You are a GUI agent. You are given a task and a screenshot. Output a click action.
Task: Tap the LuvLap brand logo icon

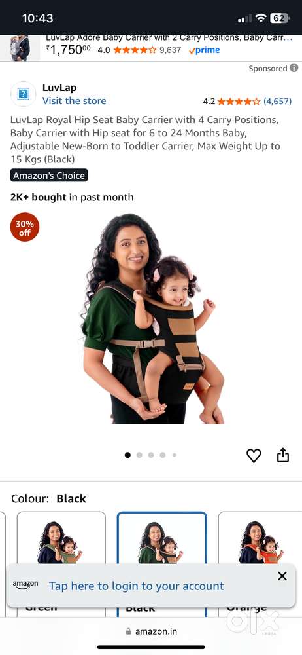[x=24, y=94]
